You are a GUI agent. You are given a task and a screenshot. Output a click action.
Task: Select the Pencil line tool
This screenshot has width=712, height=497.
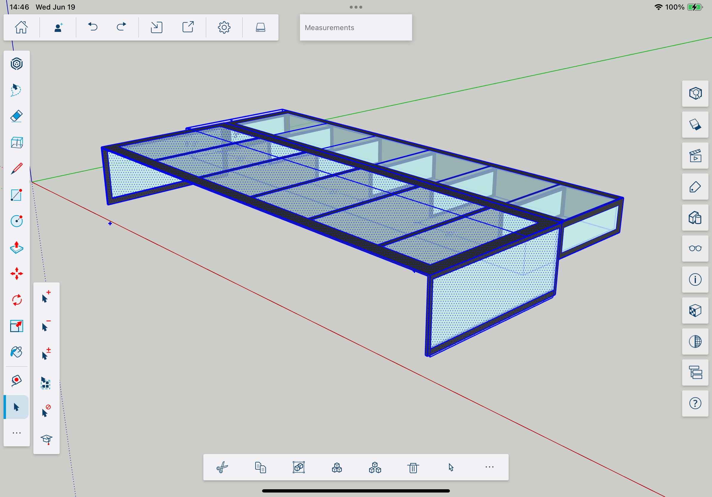16,169
